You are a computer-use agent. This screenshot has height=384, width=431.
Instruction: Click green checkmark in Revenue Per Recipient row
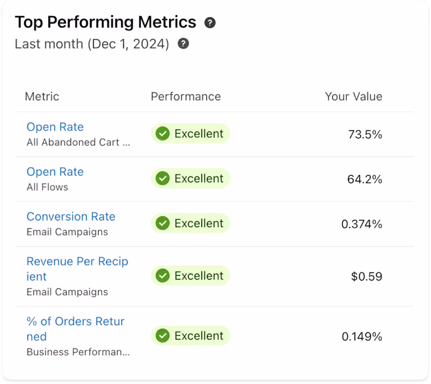(x=163, y=276)
